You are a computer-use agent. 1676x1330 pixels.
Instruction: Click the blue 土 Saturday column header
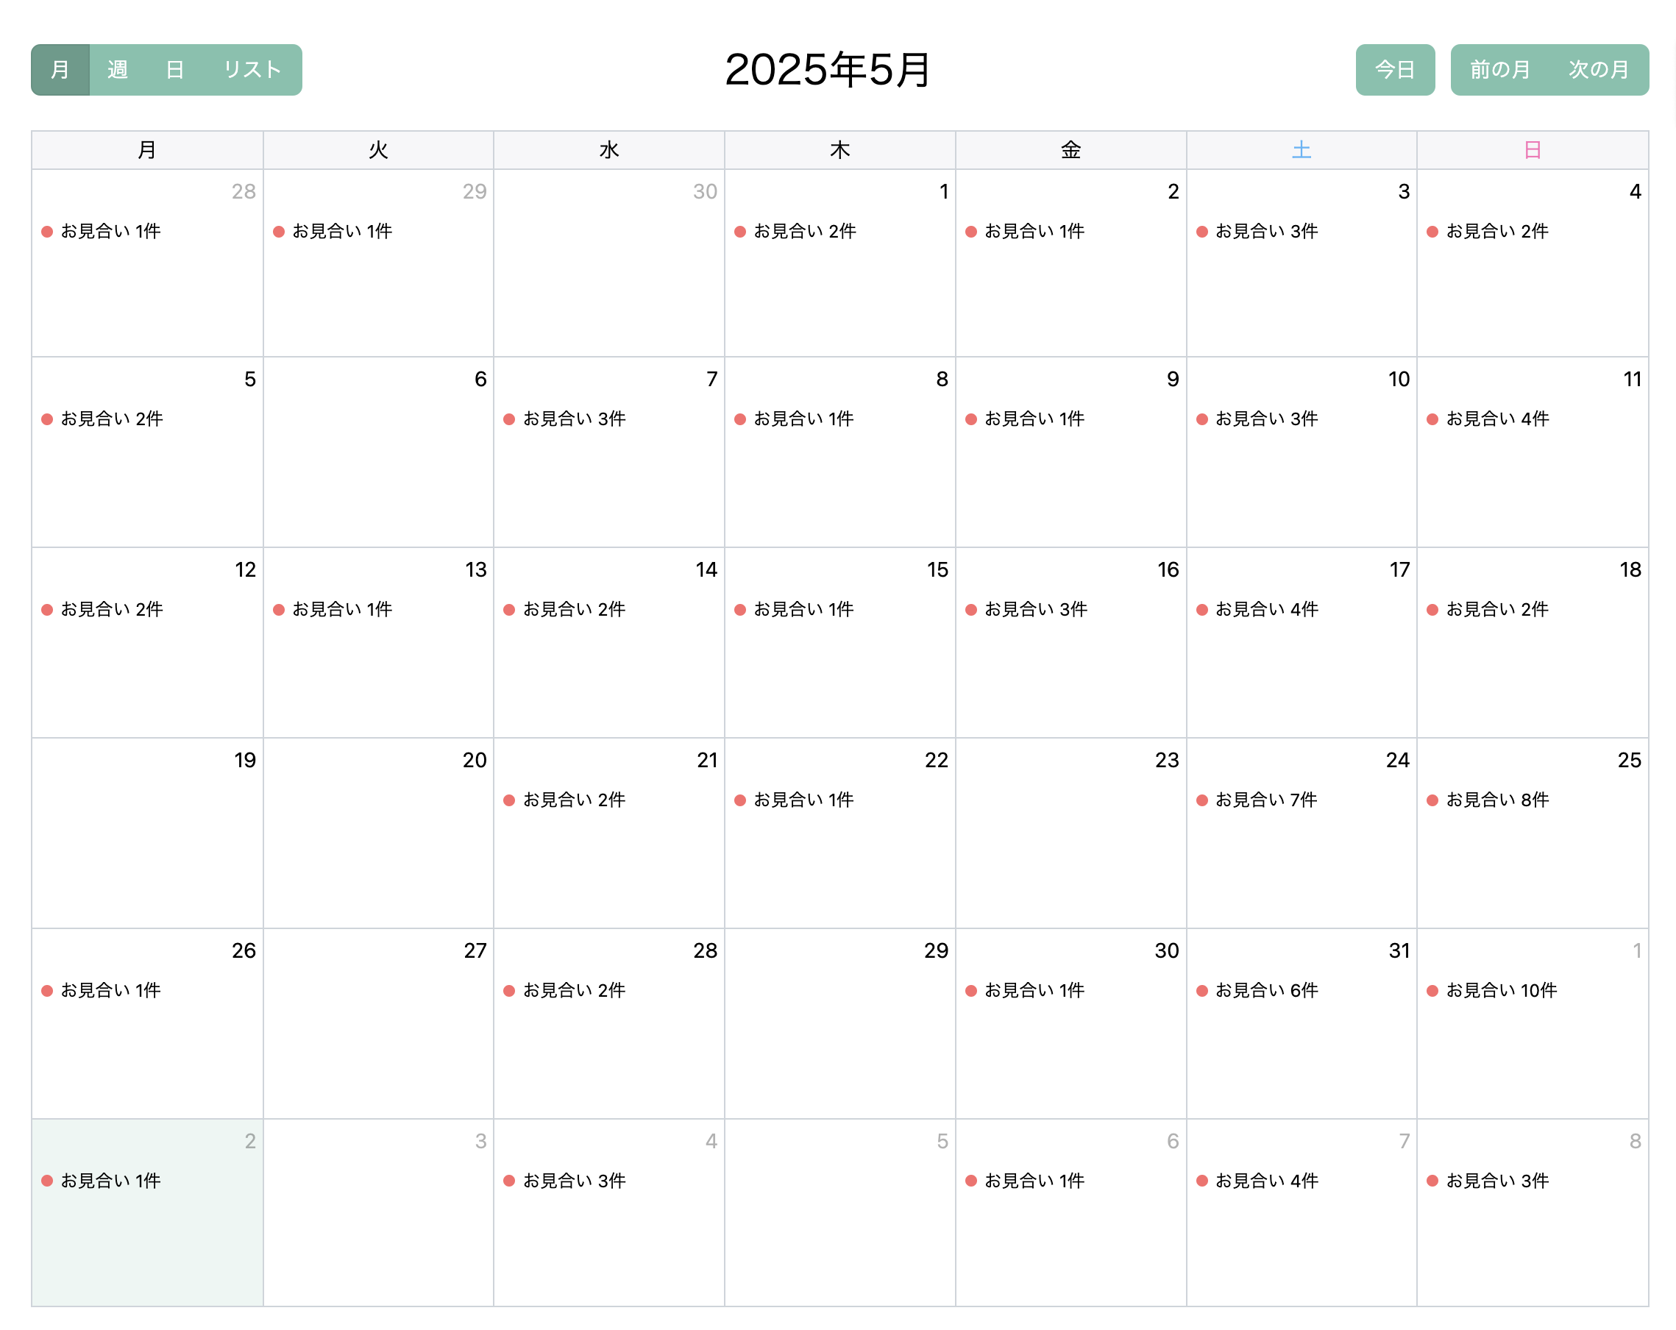1302,150
